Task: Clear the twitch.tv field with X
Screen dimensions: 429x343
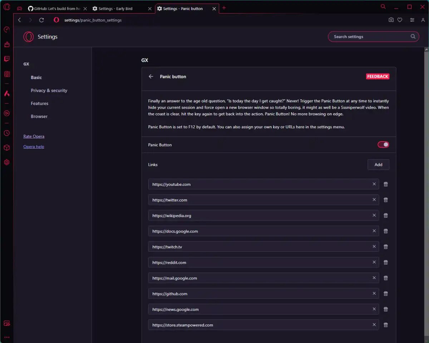Action: tap(374, 247)
